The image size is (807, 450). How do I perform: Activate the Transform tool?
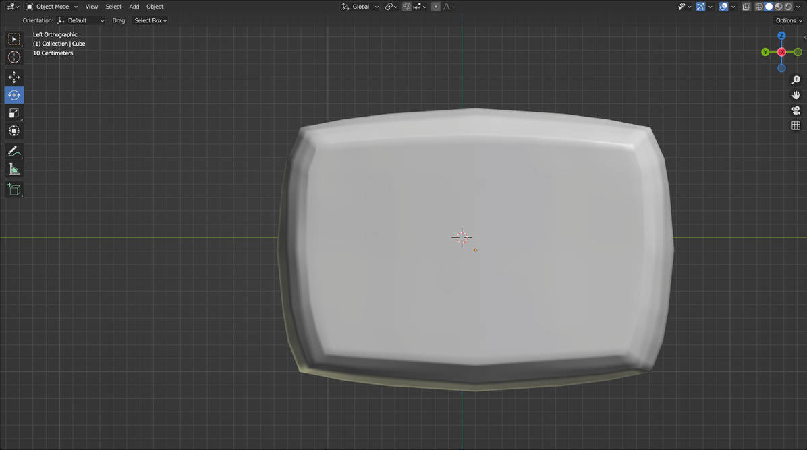click(x=14, y=131)
